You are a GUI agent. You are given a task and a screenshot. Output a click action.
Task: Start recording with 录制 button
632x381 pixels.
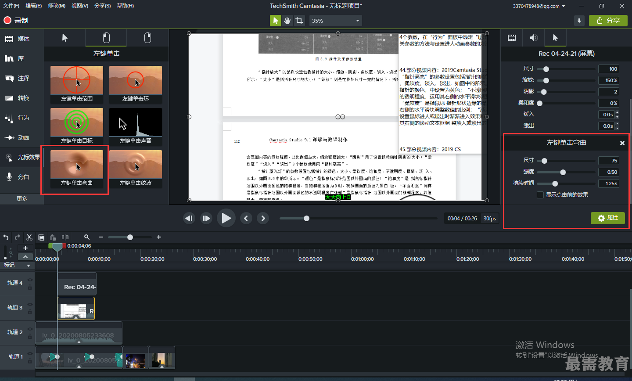tap(16, 20)
